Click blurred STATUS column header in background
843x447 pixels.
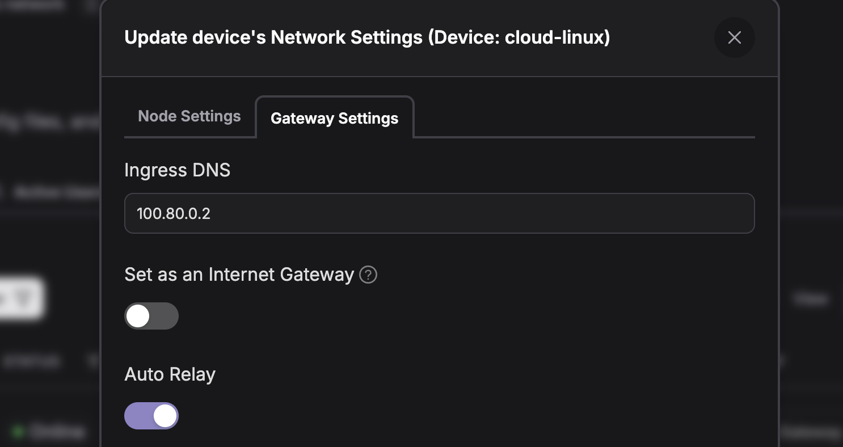[32, 361]
